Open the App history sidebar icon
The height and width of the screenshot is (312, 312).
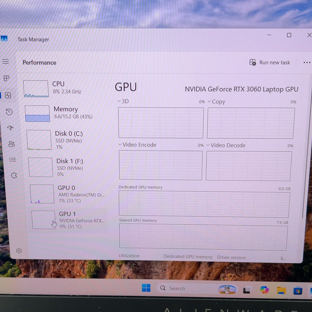coord(9,112)
